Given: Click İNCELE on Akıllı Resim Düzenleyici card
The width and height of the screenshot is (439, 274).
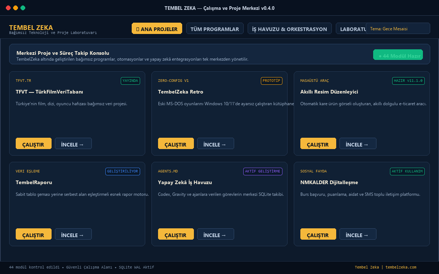Looking at the screenshot, I should tap(358, 144).
